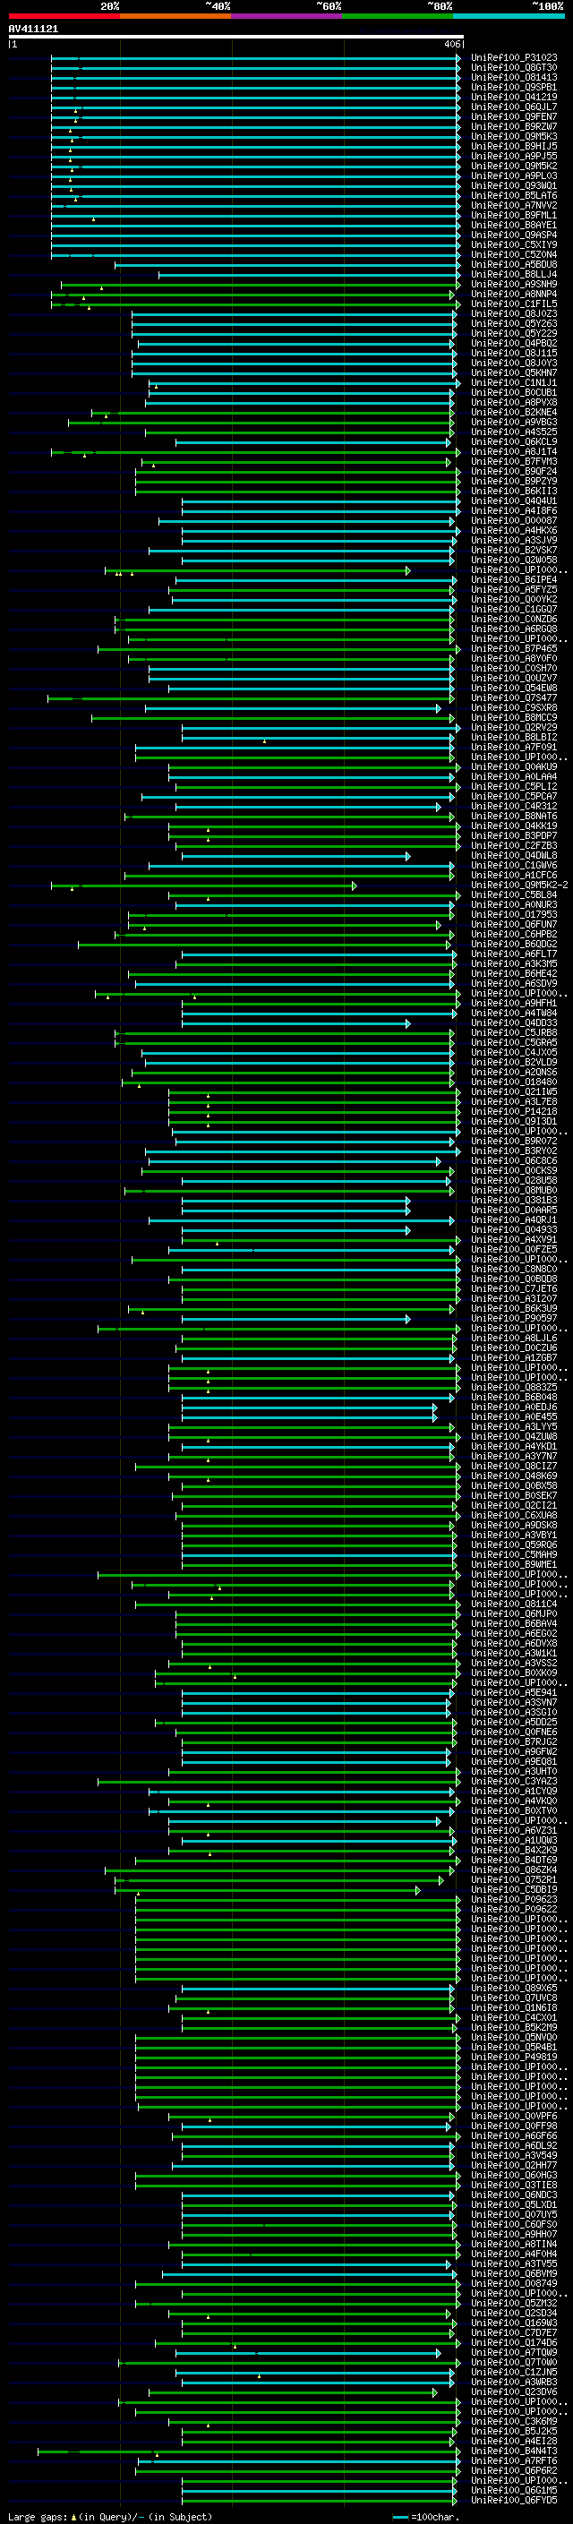Open hit UniRef100_Q6FYD5
Viewport: 573px width, 2524px height.
(x=513, y=2500)
